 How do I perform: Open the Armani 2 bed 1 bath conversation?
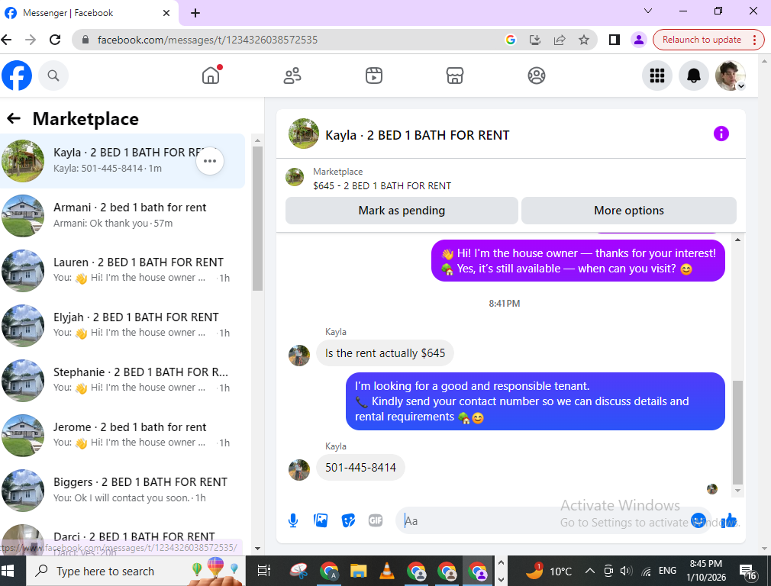coord(122,215)
